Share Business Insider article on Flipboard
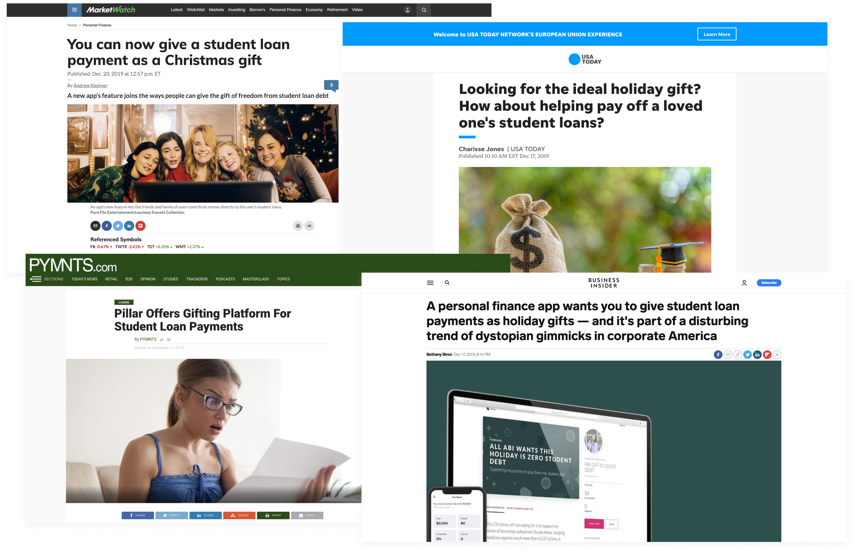This screenshot has height=552, width=853. coord(767,355)
